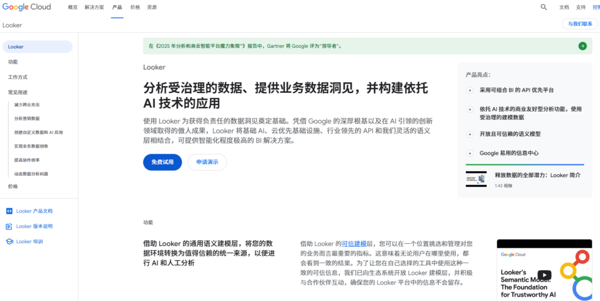The width and height of the screenshot is (600, 301).
Task: Open the Looker 简介 video thumbnail
Action: tap(476, 179)
